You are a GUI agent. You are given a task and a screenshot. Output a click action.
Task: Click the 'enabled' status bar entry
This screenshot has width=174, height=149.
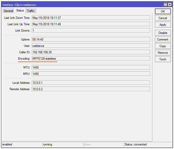click(x=22, y=144)
